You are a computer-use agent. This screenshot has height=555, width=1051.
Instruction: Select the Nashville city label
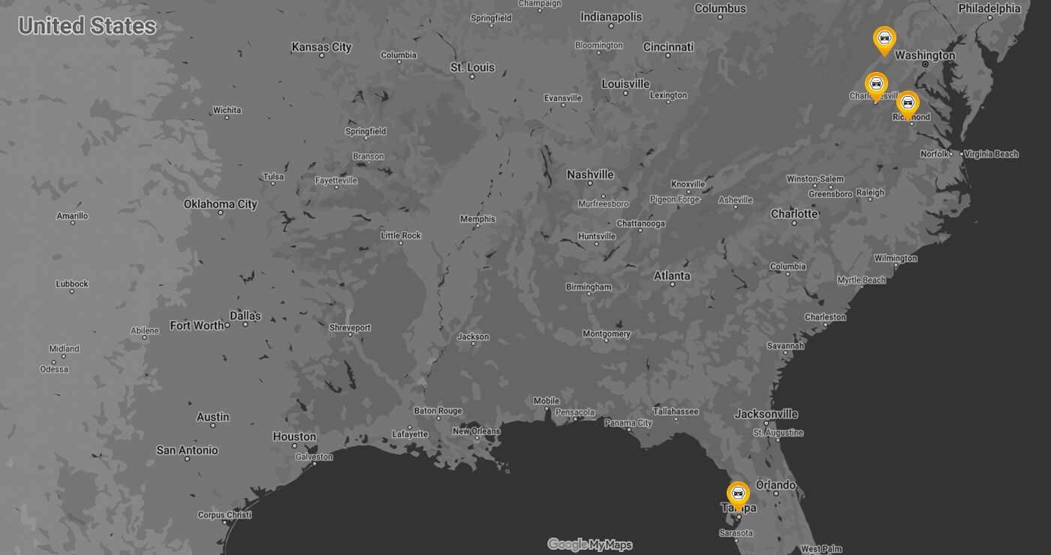tap(590, 175)
